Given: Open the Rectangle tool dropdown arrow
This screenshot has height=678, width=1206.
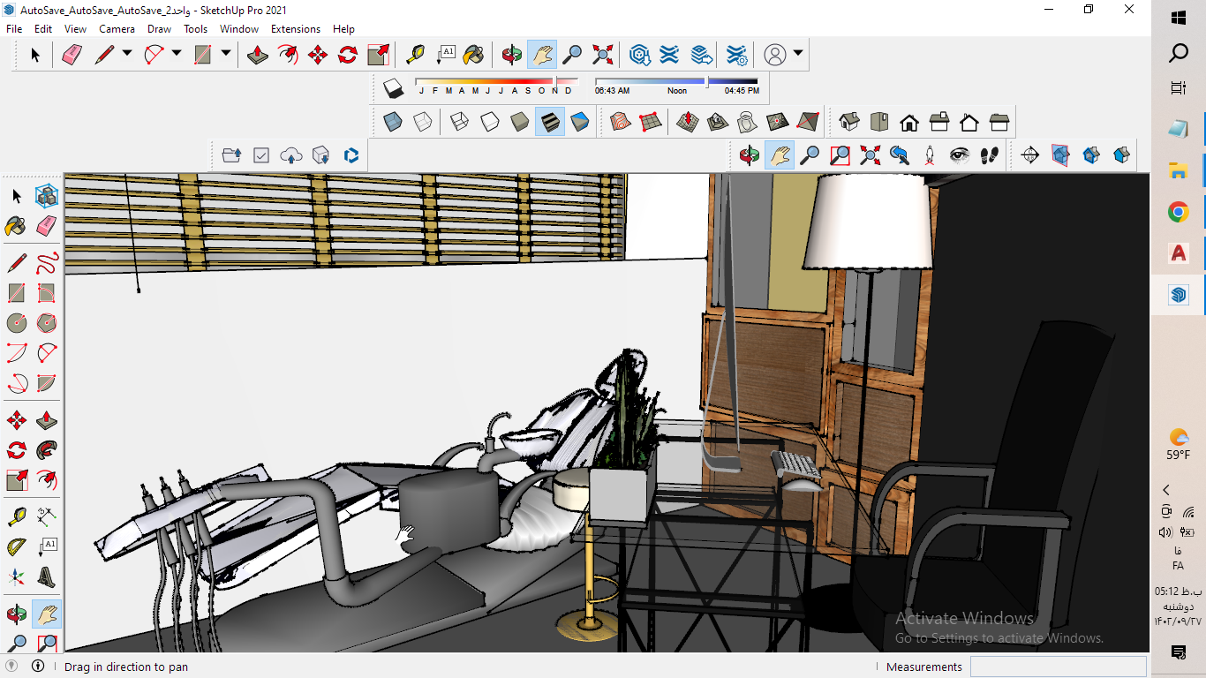Looking at the screenshot, I should 225,54.
